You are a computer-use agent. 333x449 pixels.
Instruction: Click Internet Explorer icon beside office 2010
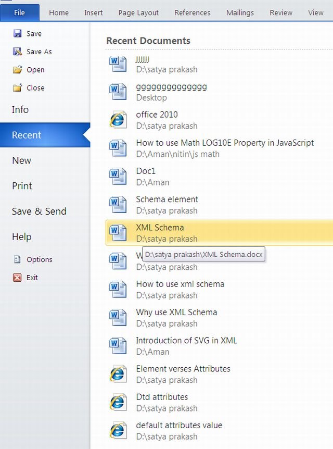coord(118,120)
